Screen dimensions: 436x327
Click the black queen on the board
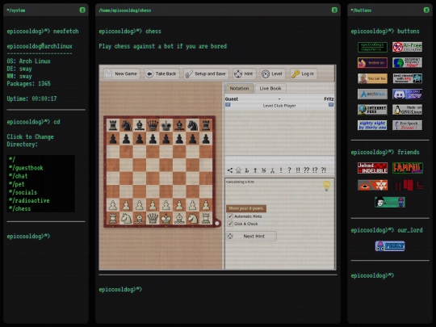pos(153,125)
